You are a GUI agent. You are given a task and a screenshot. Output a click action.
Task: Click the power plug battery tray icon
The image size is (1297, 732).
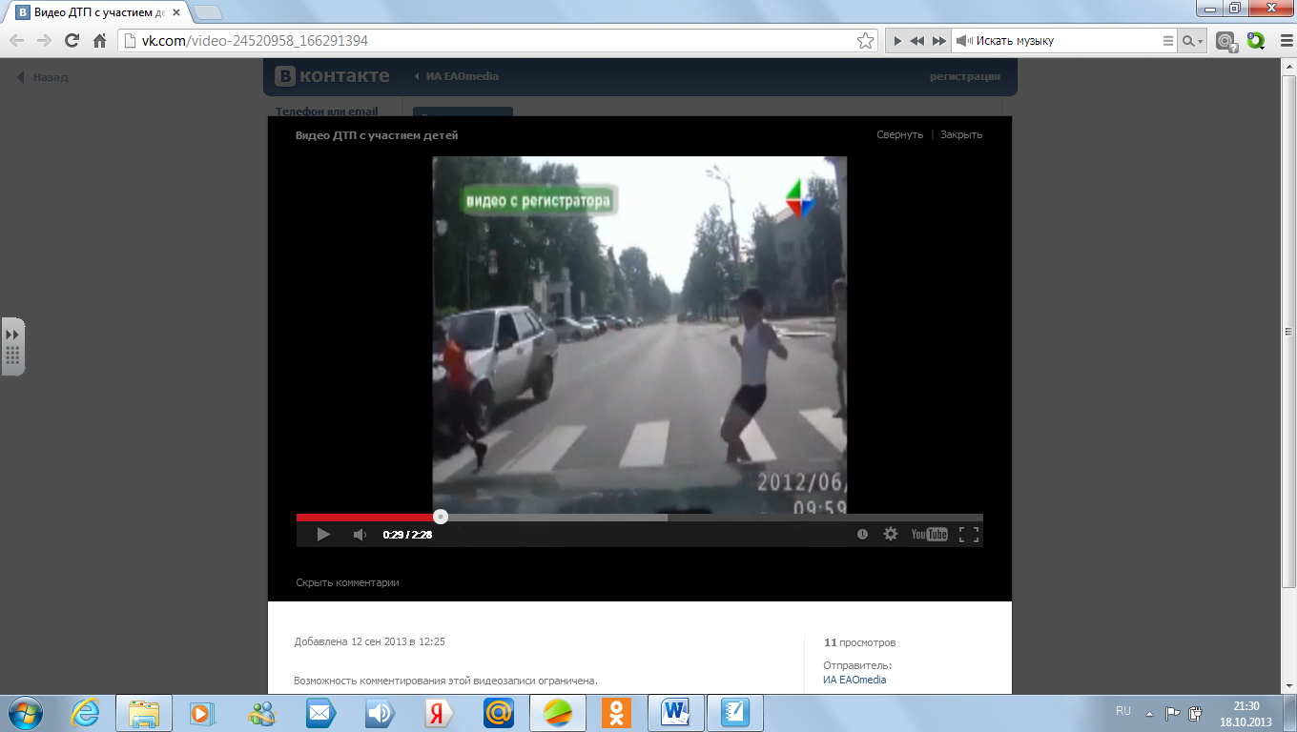[1196, 712]
